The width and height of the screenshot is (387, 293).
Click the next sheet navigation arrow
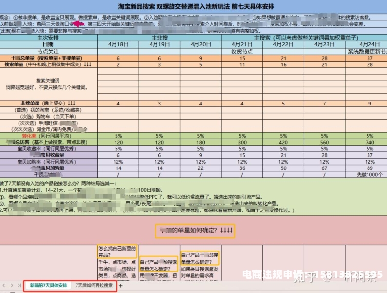click(x=12, y=285)
